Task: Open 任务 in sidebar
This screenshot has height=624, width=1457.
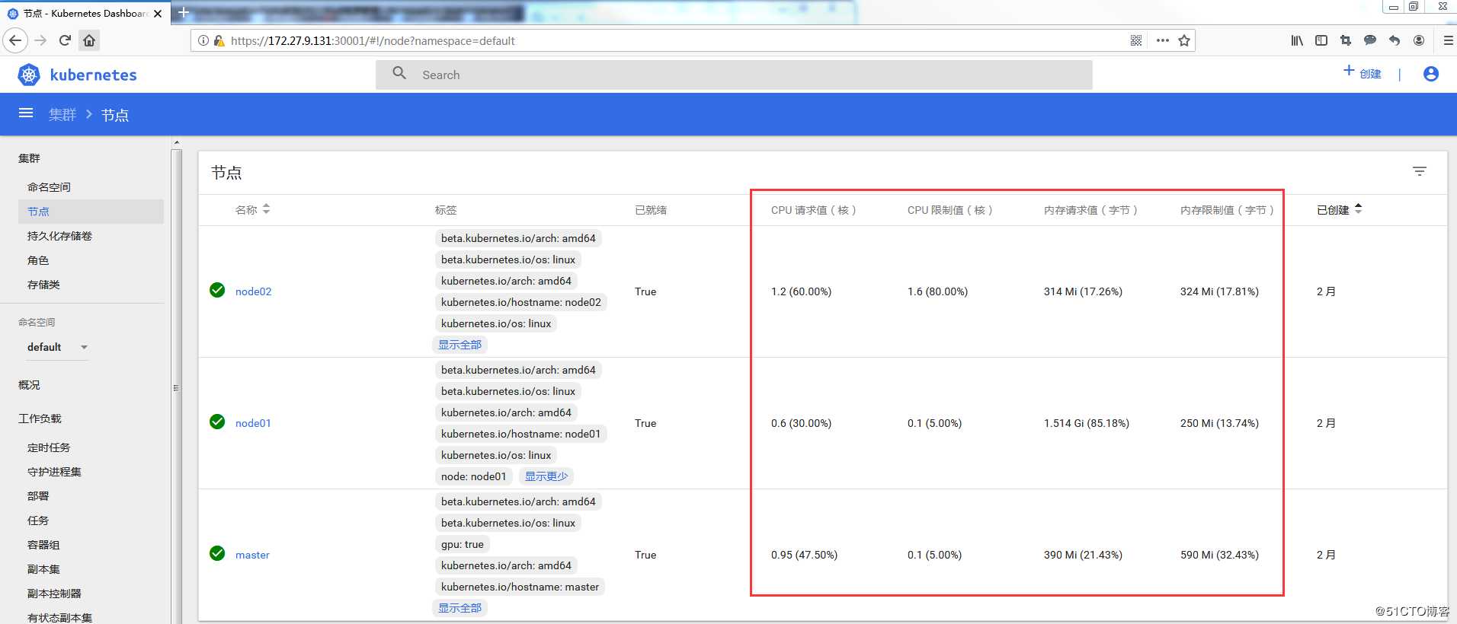Action: point(38,521)
